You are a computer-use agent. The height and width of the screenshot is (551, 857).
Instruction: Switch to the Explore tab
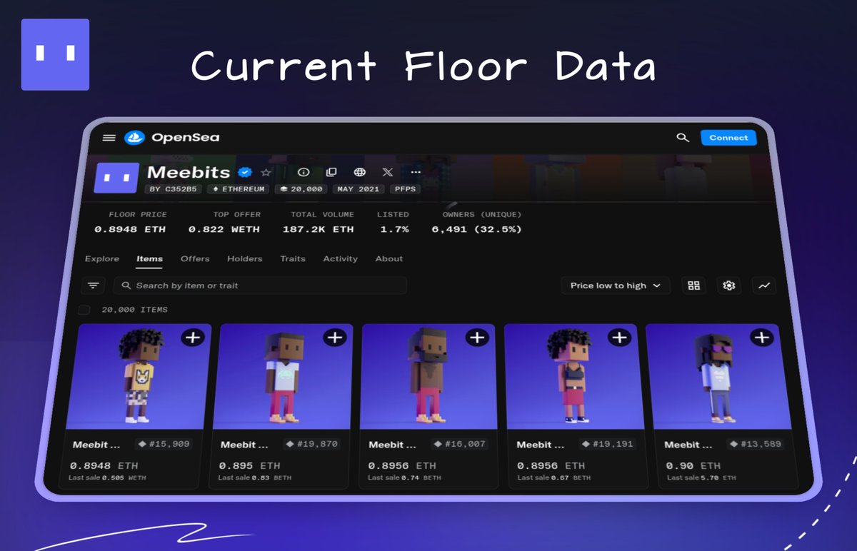coord(101,259)
